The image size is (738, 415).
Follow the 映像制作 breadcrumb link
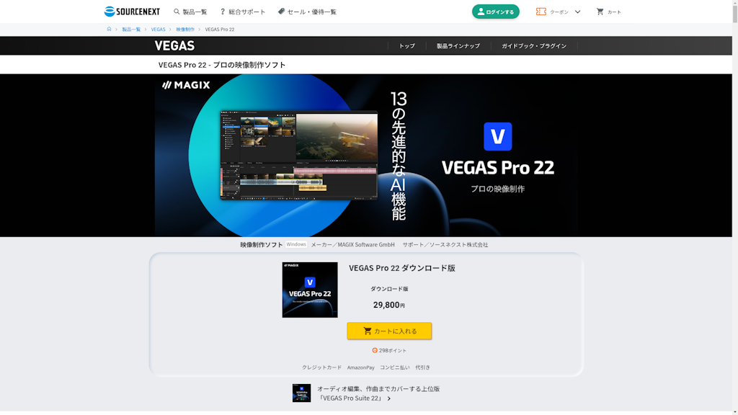coord(185,30)
